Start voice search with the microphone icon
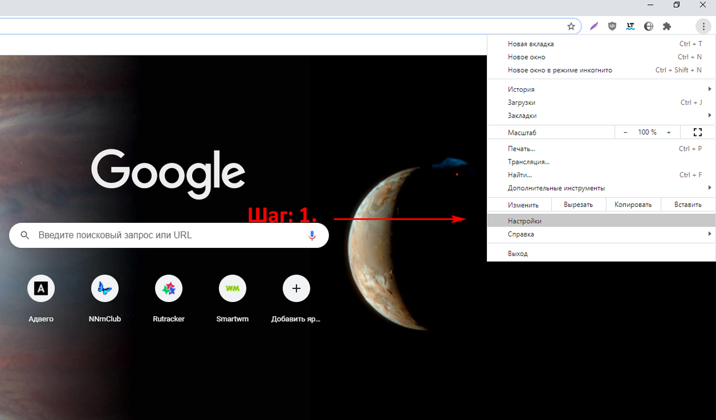The width and height of the screenshot is (716, 420). [x=312, y=235]
